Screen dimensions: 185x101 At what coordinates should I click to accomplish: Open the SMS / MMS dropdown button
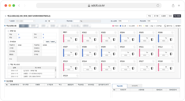pos(50,42)
